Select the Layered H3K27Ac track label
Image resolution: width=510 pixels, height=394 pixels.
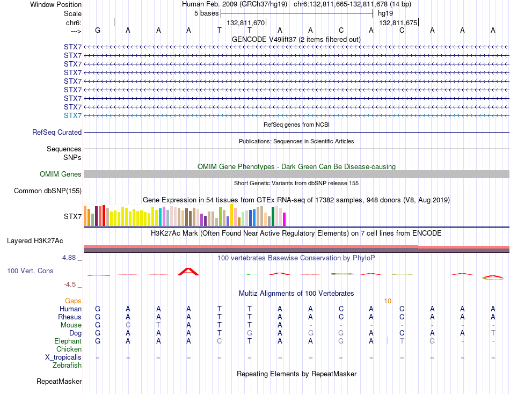(35, 241)
